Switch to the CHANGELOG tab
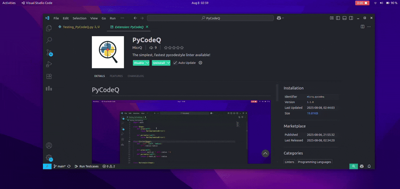The image size is (400, 189). tap(136, 76)
